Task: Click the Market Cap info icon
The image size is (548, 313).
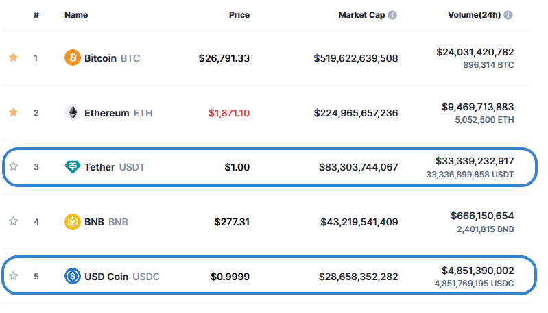Action: 392,15
